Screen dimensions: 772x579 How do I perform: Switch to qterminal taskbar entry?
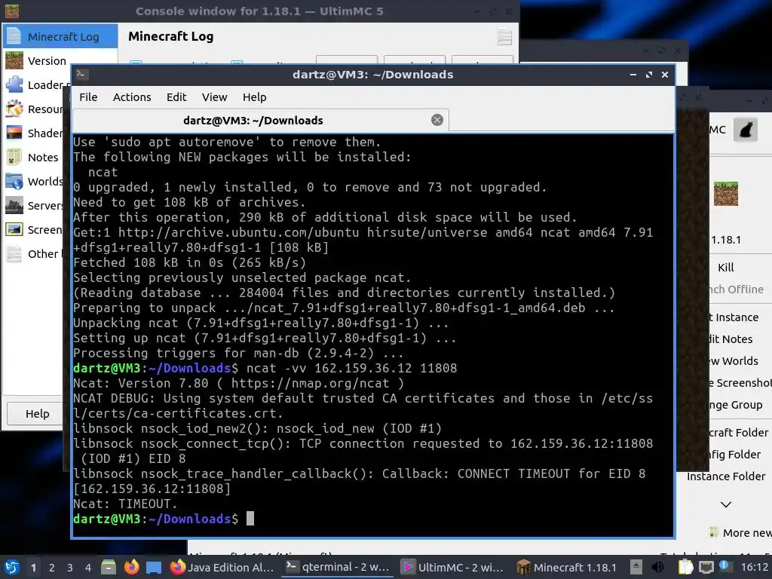[339, 567]
